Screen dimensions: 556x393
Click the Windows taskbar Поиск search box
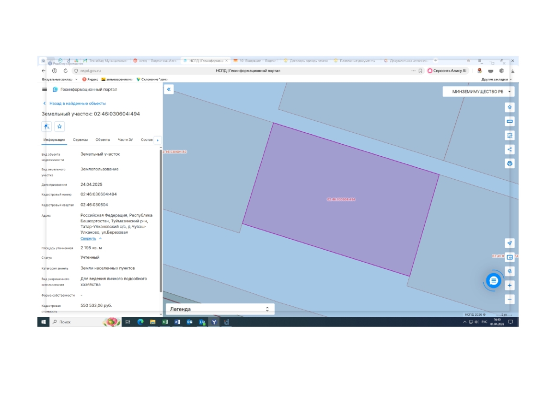[x=77, y=322]
